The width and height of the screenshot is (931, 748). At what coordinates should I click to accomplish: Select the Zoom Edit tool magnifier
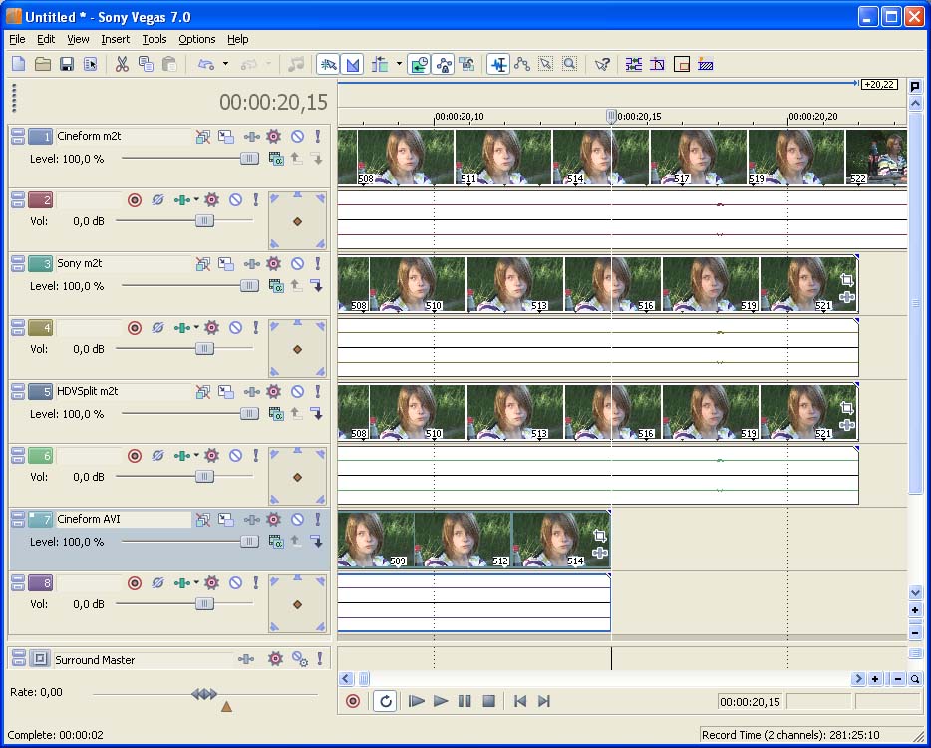pos(569,64)
